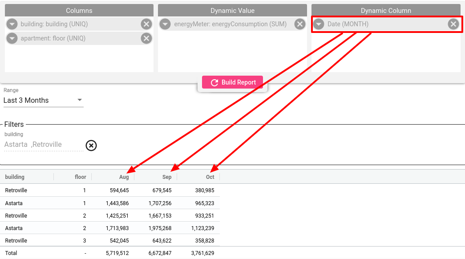The image size is (465, 259).
Task: Remove the apartment: floor (UNIQ) column chip
Action: click(x=146, y=38)
